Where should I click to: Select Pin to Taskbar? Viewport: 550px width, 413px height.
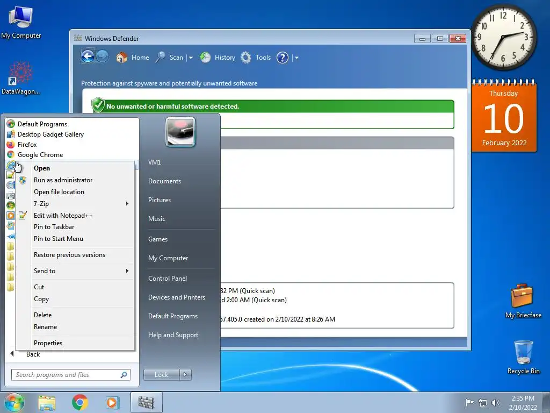pyautogui.click(x=75, y=227)
